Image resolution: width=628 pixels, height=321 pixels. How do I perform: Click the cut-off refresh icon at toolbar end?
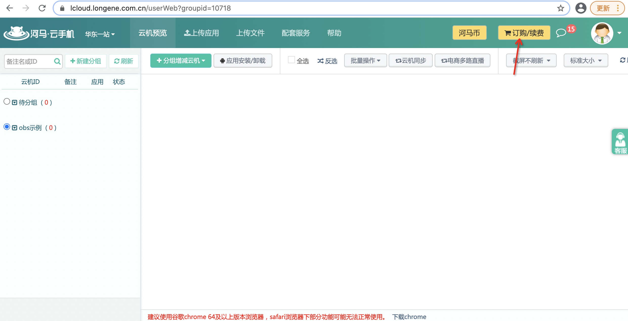coord(623,60)
